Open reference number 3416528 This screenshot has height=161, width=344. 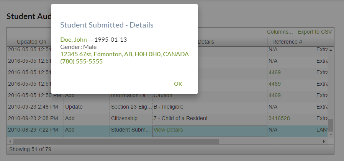(279, 118)
